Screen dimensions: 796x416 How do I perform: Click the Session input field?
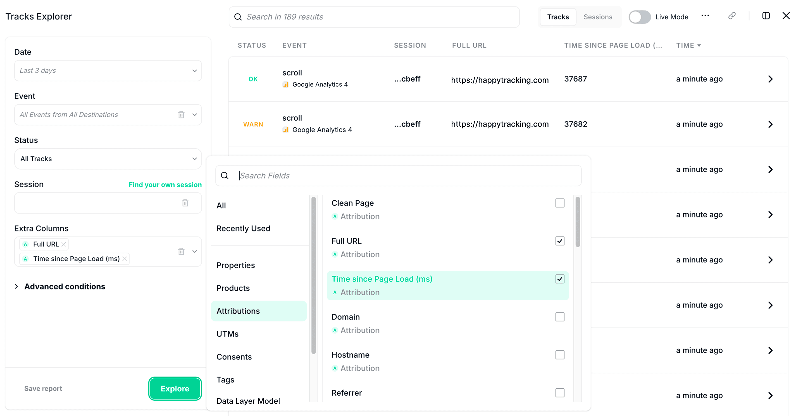(108, 203)
